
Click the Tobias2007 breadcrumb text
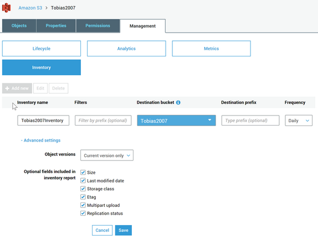[x=63, y=8]
